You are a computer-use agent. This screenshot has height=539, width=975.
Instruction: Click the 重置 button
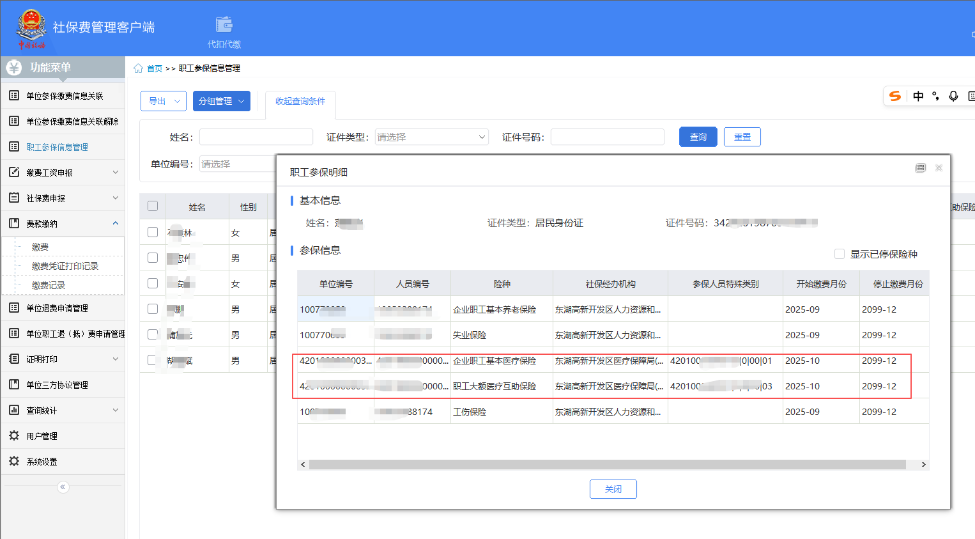click(742, 137)
